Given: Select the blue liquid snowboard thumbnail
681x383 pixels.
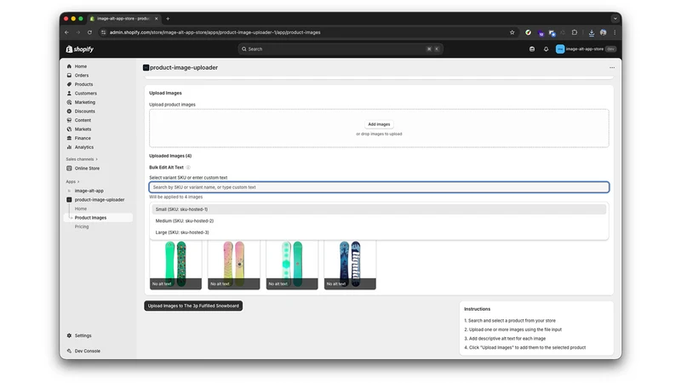Looking at the screenshot, I should pos(350,265).
